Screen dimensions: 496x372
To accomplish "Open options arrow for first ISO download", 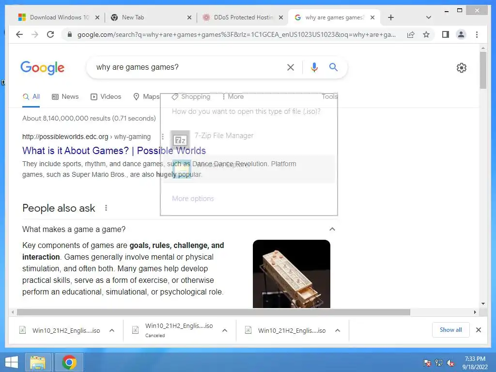I will (x=112, y=330).
